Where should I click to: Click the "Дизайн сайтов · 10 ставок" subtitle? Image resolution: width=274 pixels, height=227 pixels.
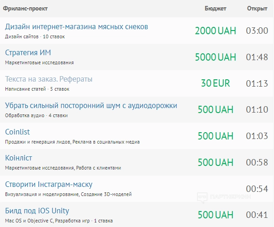(35, 36)
